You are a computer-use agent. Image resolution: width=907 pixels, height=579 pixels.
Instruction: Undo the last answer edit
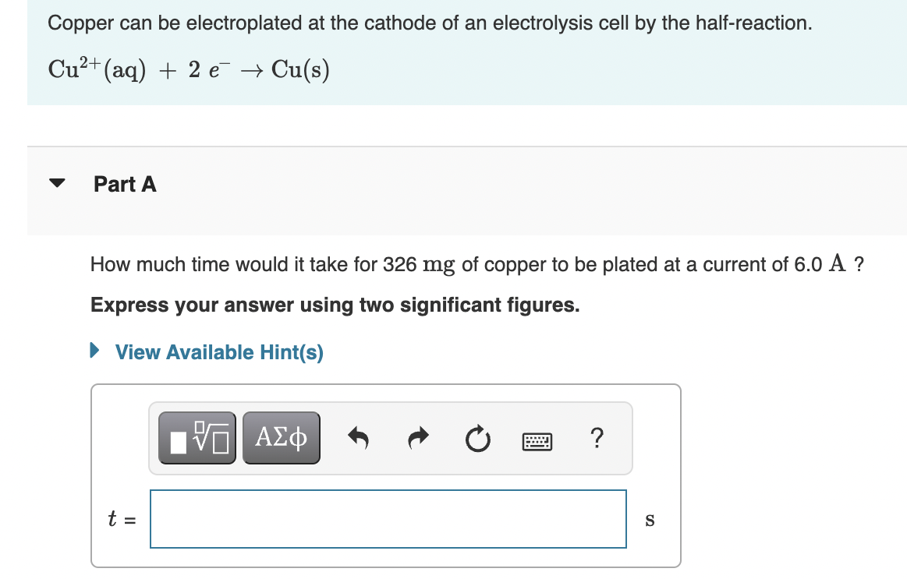[358, 437]
